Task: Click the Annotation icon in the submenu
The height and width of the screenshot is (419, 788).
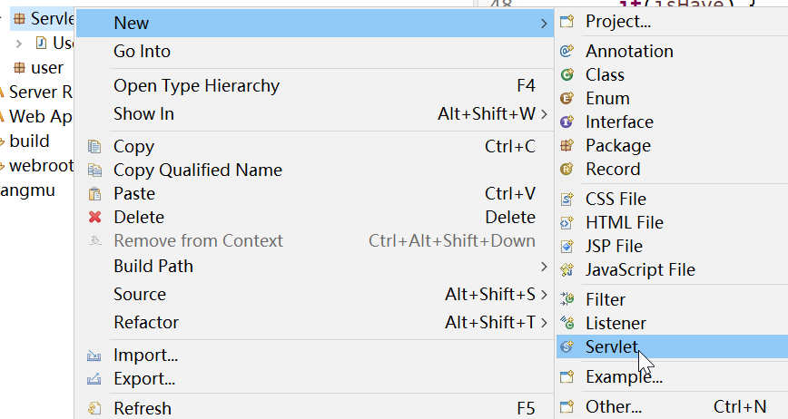Action: (567, 52)
